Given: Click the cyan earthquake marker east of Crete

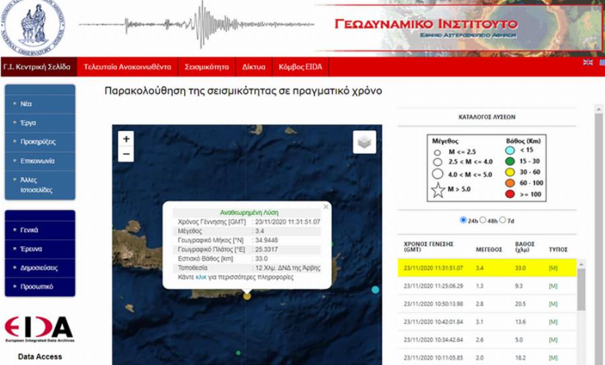Looking at the screenshot, I should pos(375,290).
